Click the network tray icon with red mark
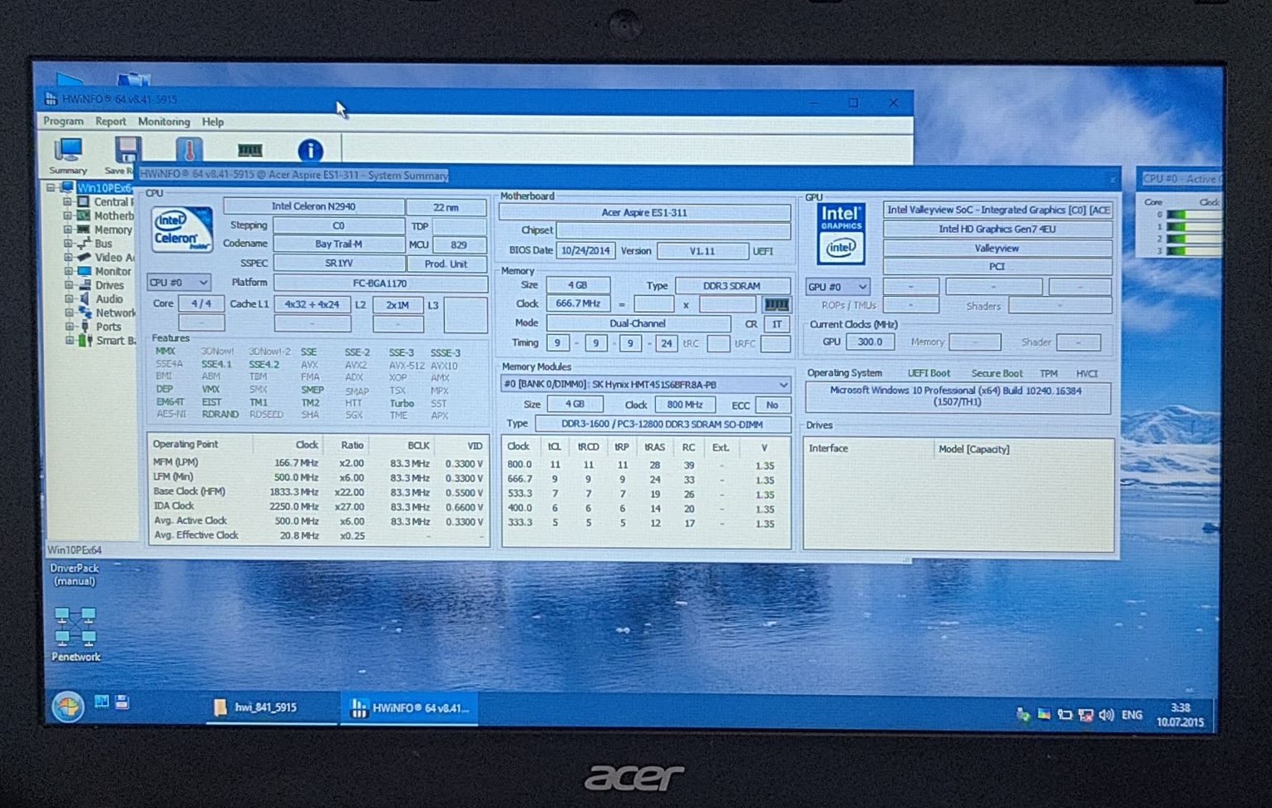The image size is (1272, 808). [x=1085, y=715]
